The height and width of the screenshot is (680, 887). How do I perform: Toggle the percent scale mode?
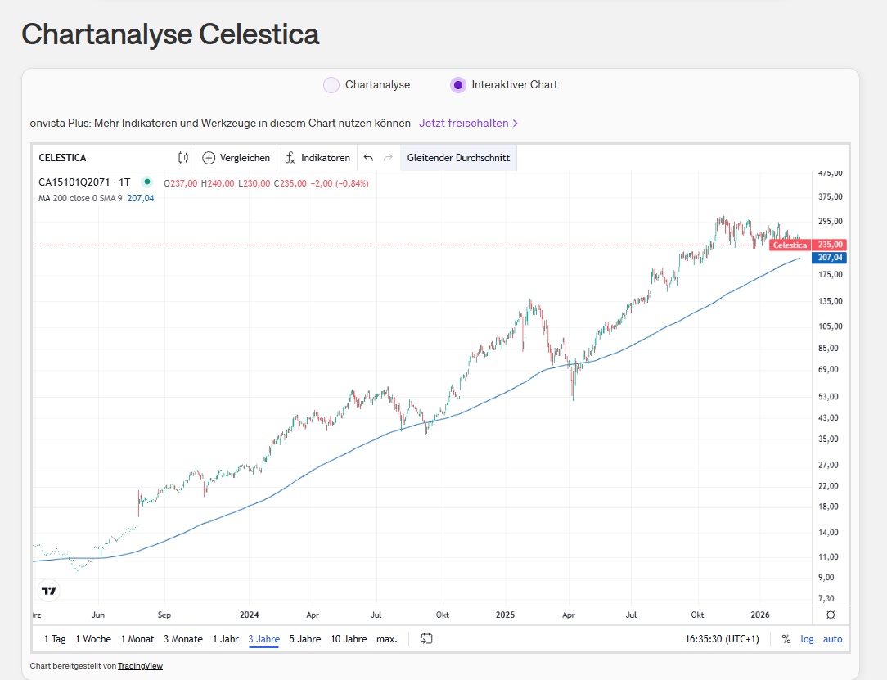click(x=786, y=639)
